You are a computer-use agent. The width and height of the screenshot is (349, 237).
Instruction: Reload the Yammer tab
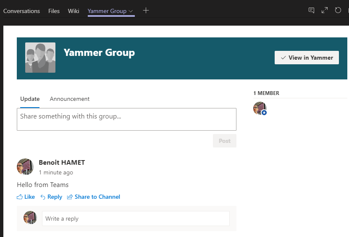coord(338,11)
